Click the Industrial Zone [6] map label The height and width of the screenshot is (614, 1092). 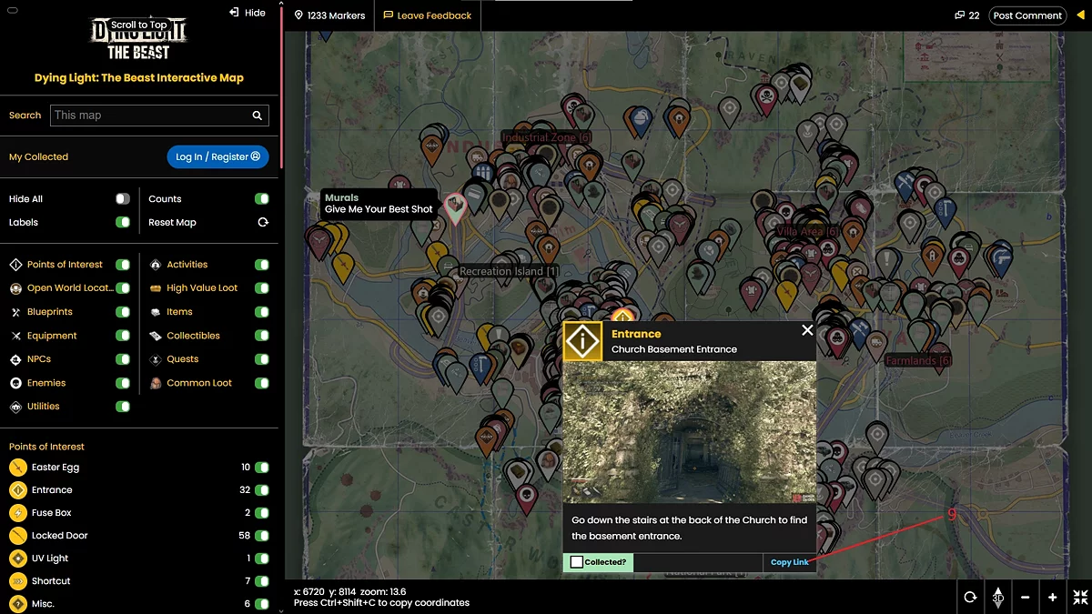[546, 137]
